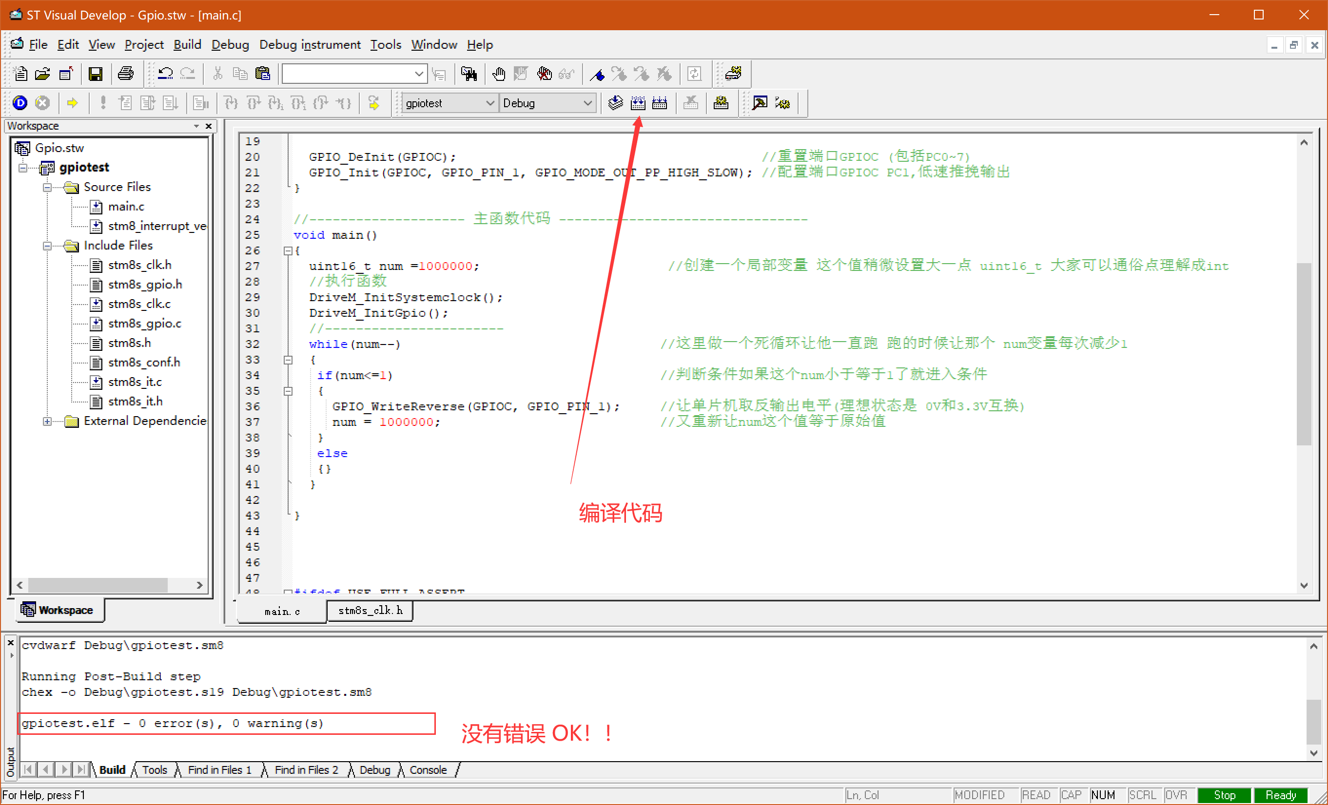Viewport: 1328px width, 805px height.
Task: Expand the gpiotest project tree item
Action: click(x=26, y=167)
